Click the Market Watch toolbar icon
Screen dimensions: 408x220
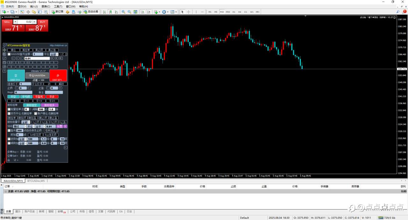[22, 12]
